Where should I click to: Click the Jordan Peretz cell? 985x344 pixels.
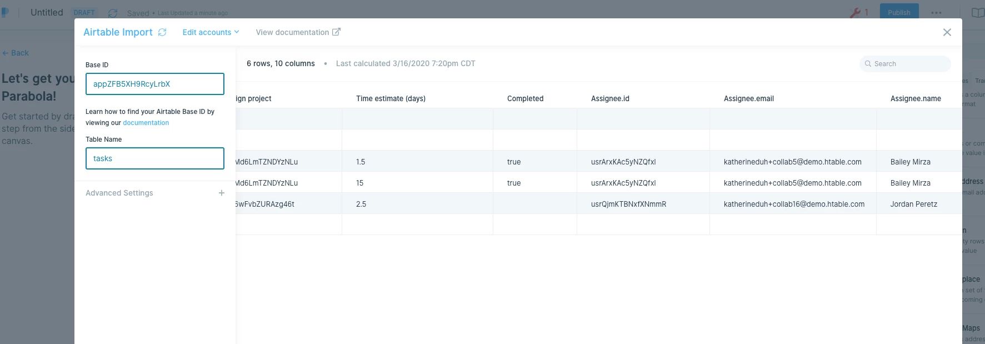[x=919, y=204]
